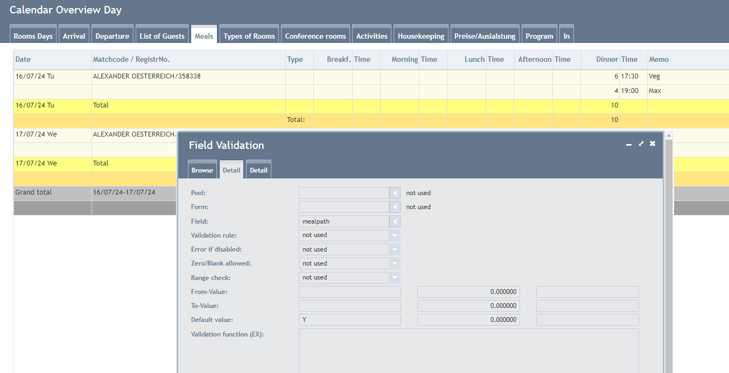Image resolution: width=729 pixels, height=373 pixels.
Task: Open the Types of Rooms tab
Action: pyautogui.click(x=249, y=34)
